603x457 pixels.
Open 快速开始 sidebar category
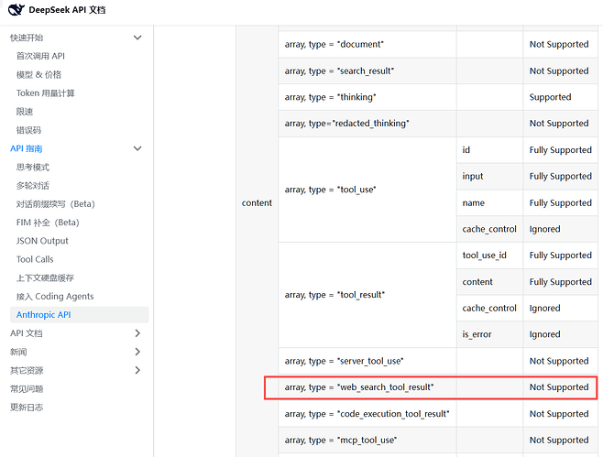click(x=27, y=38)
